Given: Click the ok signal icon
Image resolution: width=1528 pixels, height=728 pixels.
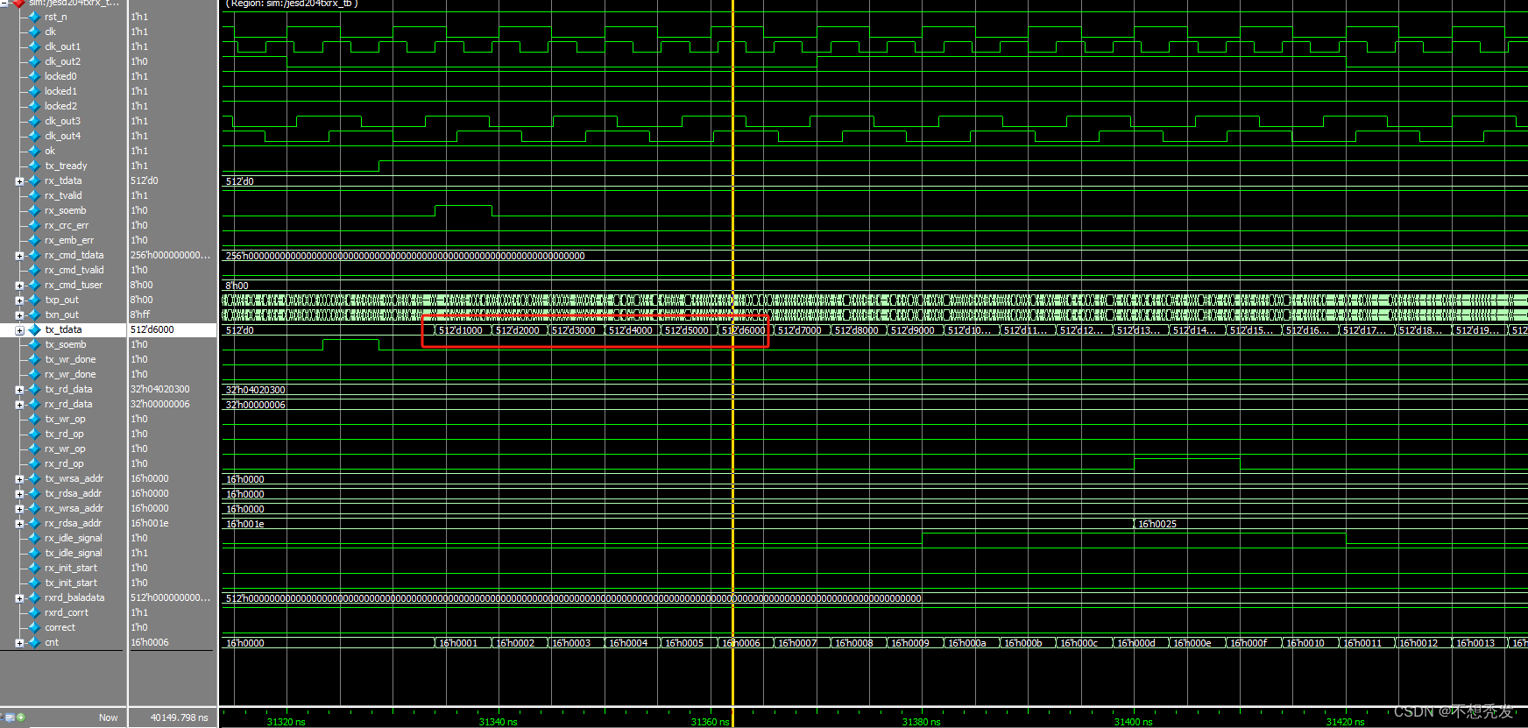Looking at the screenshot, I should tap(34, 151).
